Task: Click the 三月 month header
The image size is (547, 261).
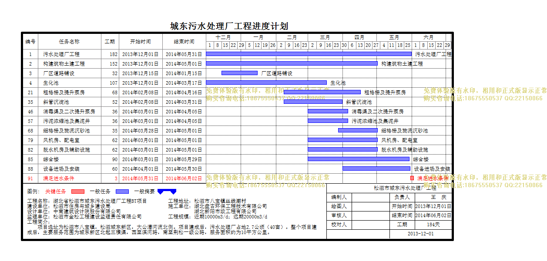Action: click(325, 37)
